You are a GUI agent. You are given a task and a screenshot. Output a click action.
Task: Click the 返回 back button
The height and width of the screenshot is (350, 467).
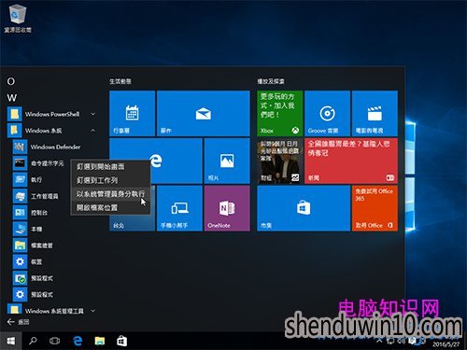[x=18, y=322]
